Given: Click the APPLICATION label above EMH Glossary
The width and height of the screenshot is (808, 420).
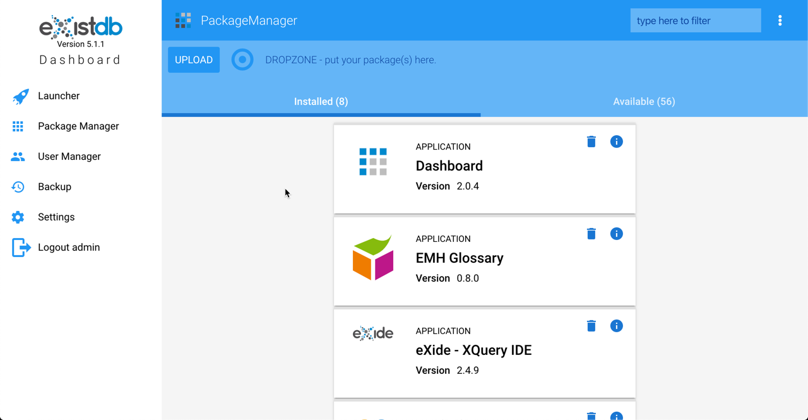Looking at the screenshot, I should click(443, 239).
